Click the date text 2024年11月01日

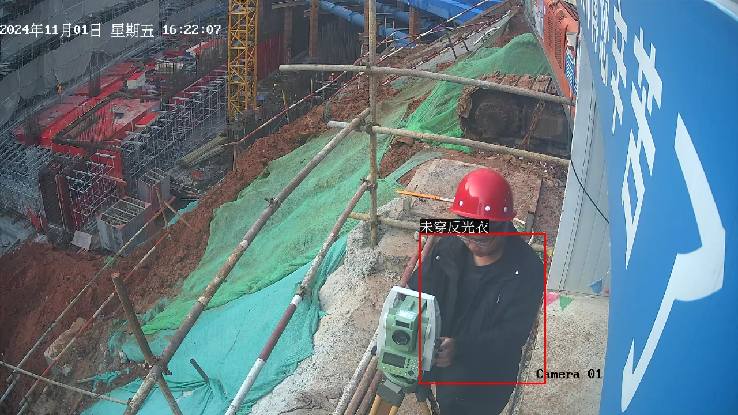51,30
